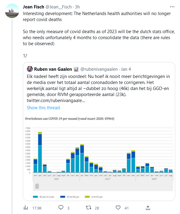Click Ruben van Gaalen's small avatar
The image size is (180, 214).
coord(30,69)
